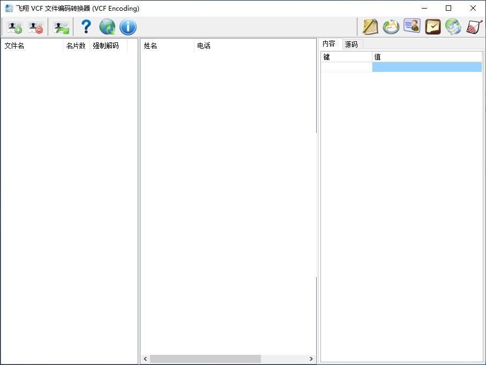Click the mail envelope disc icon
Viewport: 486px width, 365px height.
click(x=391, y=27)
